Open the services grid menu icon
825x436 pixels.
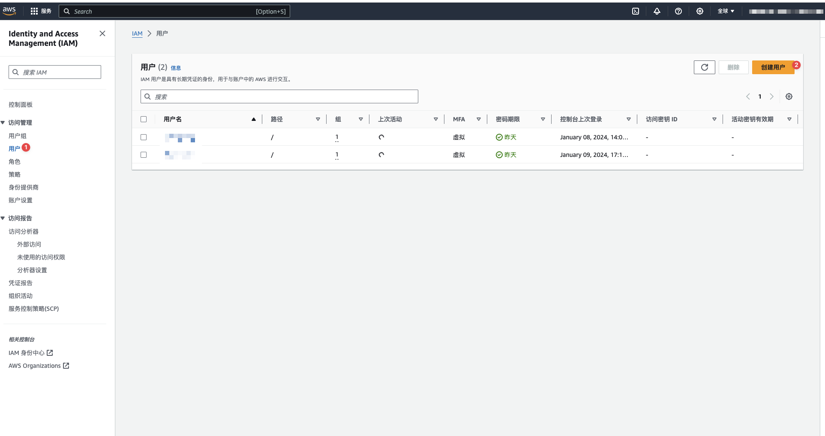click(34, 11)
